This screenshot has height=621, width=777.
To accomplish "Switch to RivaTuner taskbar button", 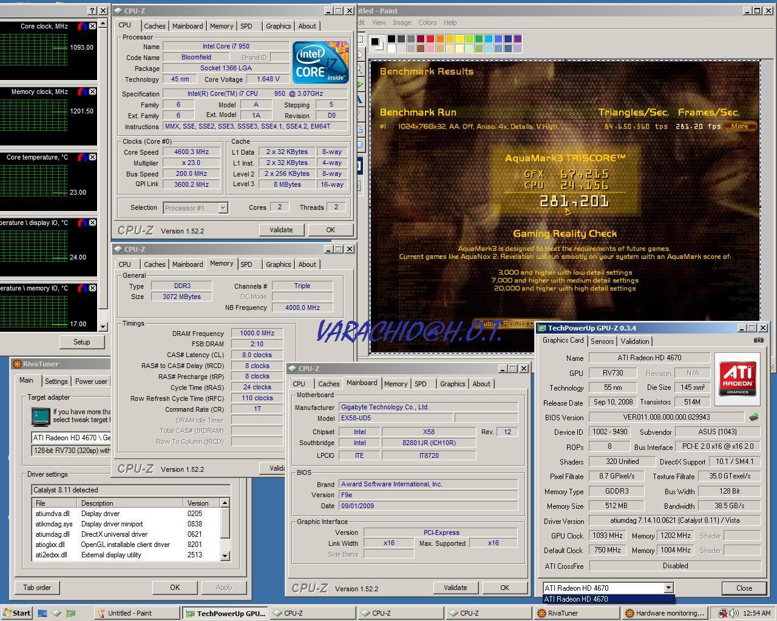I will click(x=576, y=613).
